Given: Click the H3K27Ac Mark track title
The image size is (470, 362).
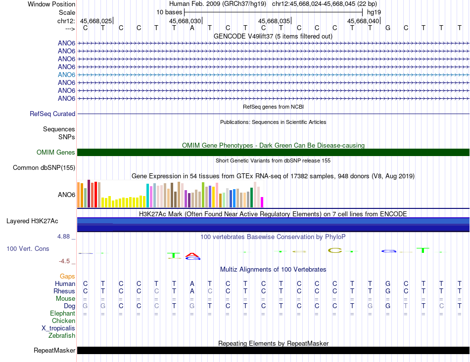Looking at the screenshot, I should [273, 214].
